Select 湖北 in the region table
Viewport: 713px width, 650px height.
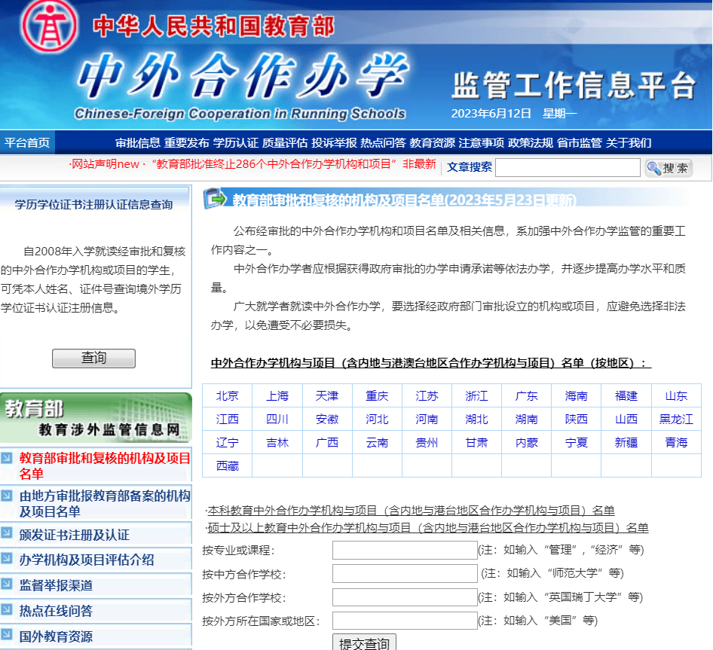pos(476,419)
